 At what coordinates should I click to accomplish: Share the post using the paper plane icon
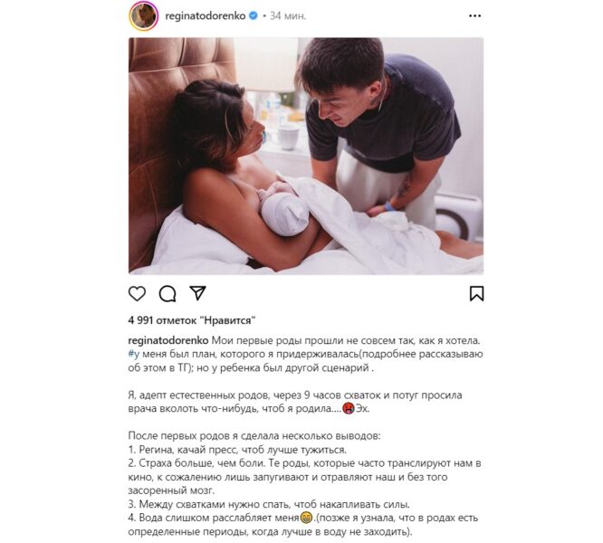click(x=198, y=293)
